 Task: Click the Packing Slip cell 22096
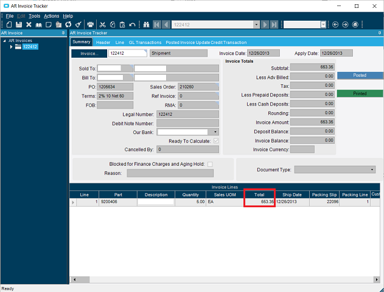[324, 202]
